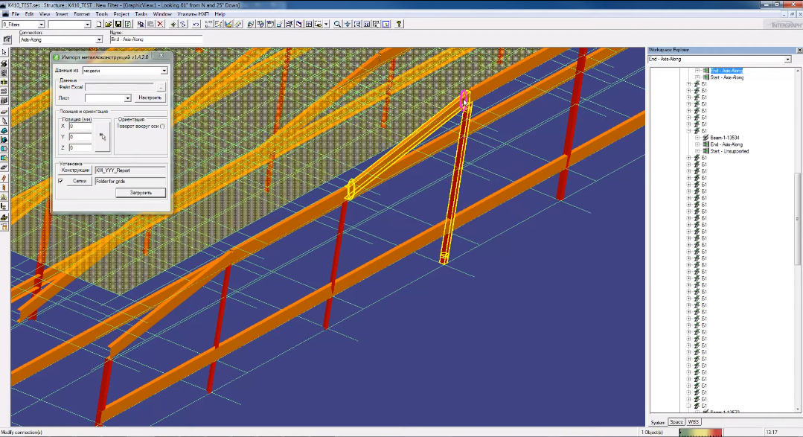Click the Intergraph logo in toolbar corner
Screen dimensions: 803x437
point(784,25)
